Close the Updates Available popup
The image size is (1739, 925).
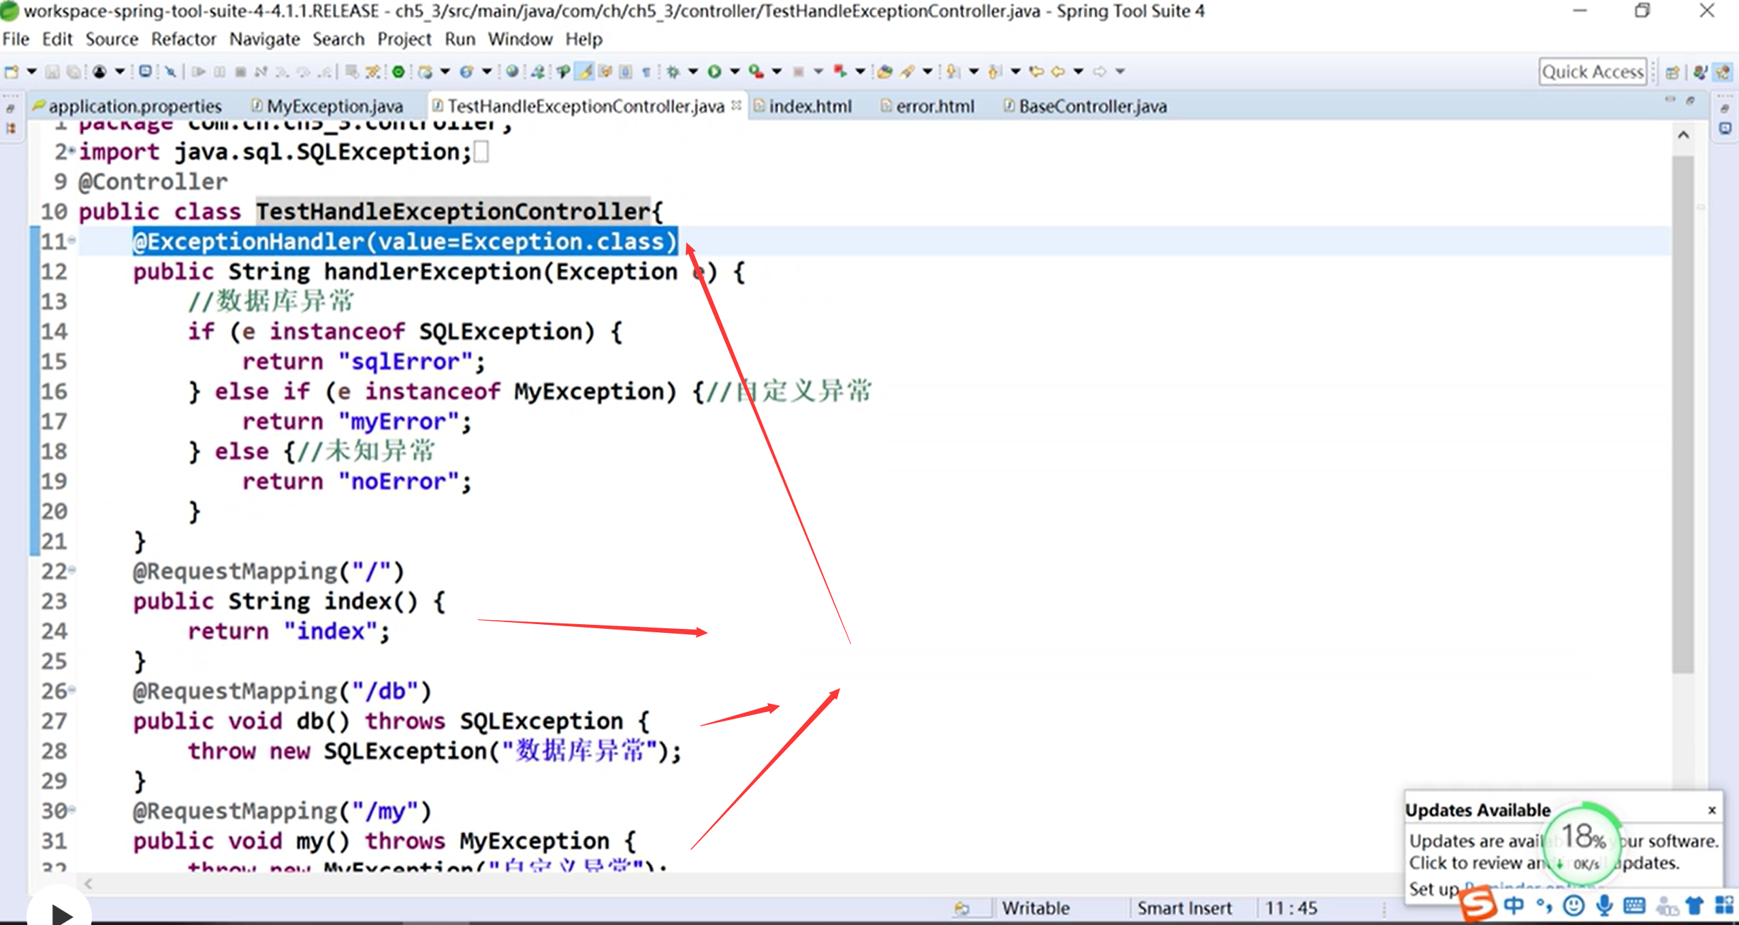tap(1711, 810)
